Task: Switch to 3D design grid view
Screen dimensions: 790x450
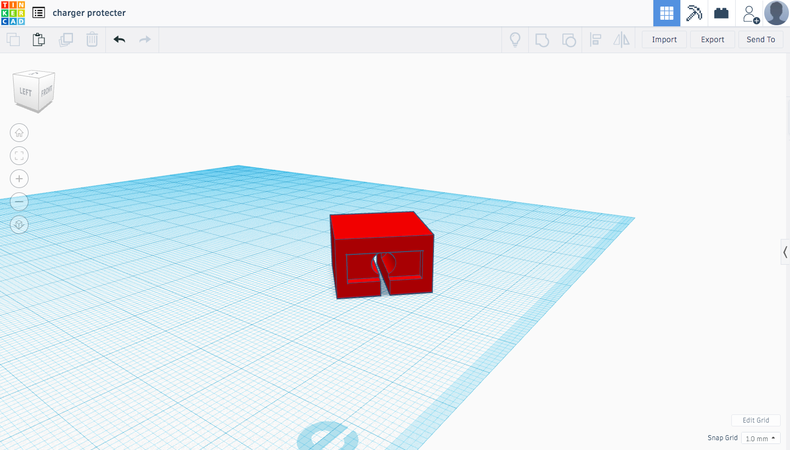Action: [x=667, y=13]
